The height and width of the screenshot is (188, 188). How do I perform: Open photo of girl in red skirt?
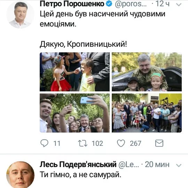[75, 72]
